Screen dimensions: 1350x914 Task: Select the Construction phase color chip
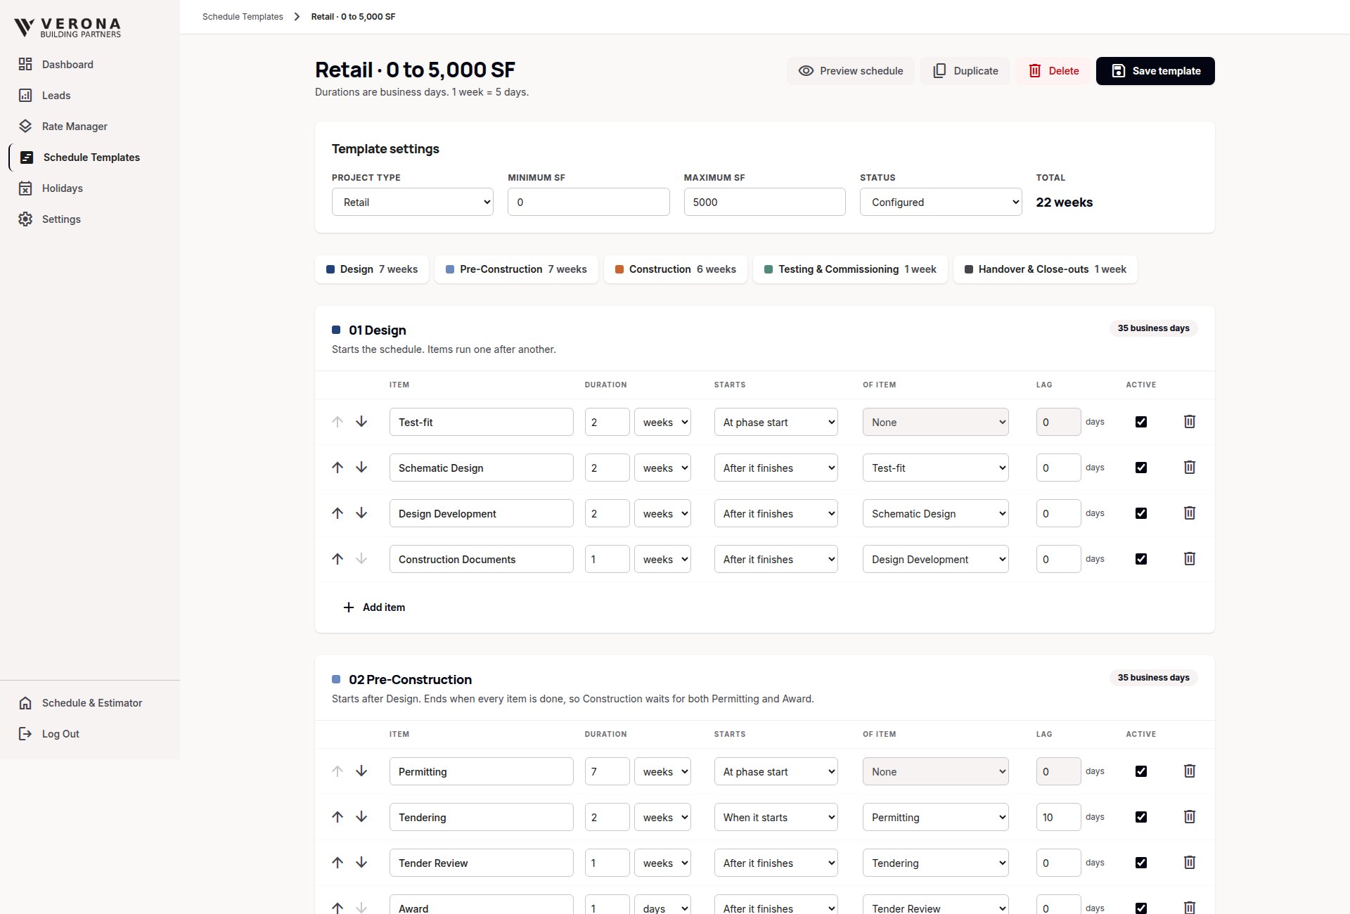click(x=676, y=269)
